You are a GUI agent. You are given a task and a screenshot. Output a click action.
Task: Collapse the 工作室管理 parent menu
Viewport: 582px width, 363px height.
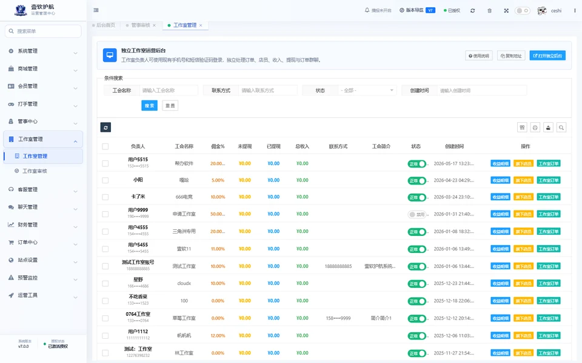coord(43,139)
